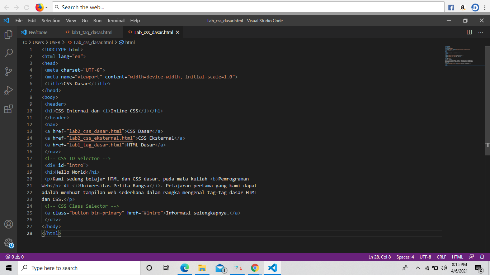Viewport: 490px width, 275px height.
Task: Change language mode via HTML indicator
Action: click(457, 257)
